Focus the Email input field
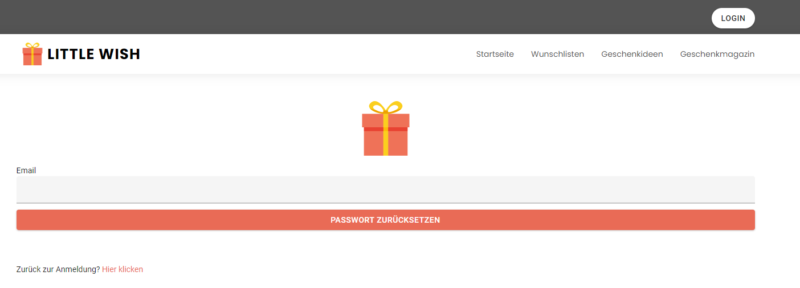Screen dimensions: 800x288 [385, 190]
